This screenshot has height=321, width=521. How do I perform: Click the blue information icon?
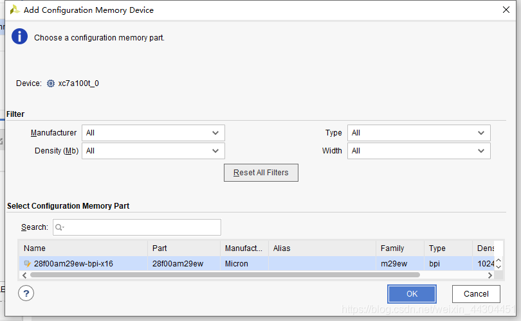pyautogui.click(x=19, y=36)
